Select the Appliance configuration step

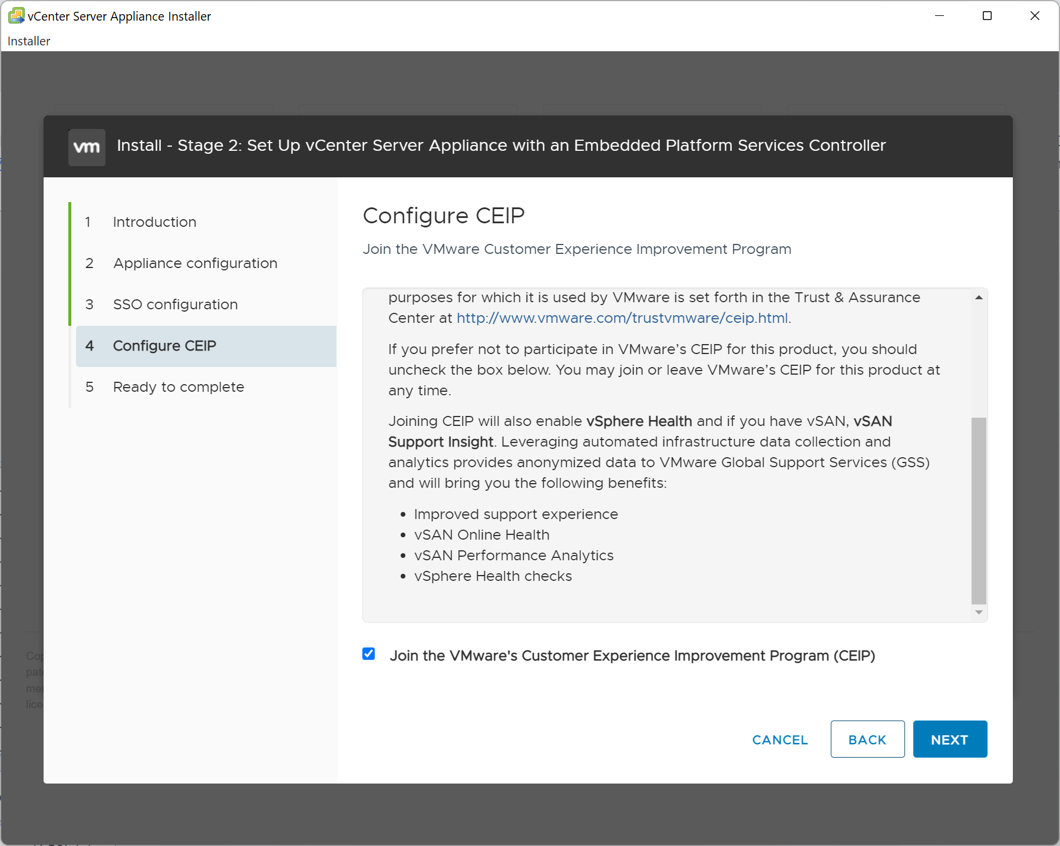click(195, 263)
